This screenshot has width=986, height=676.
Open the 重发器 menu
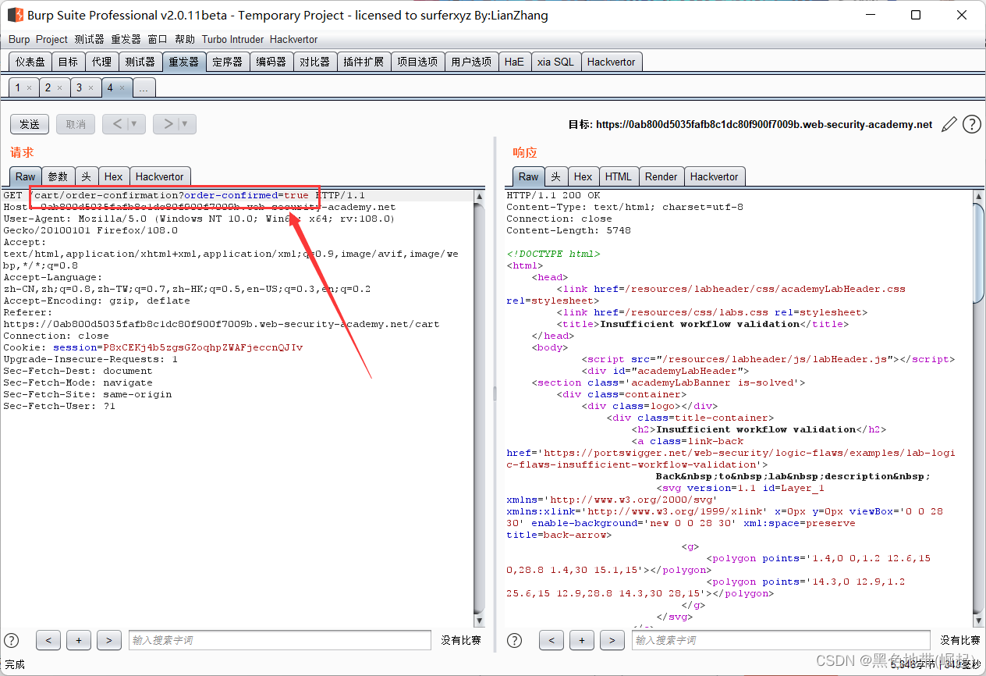[x=126, y=39]
